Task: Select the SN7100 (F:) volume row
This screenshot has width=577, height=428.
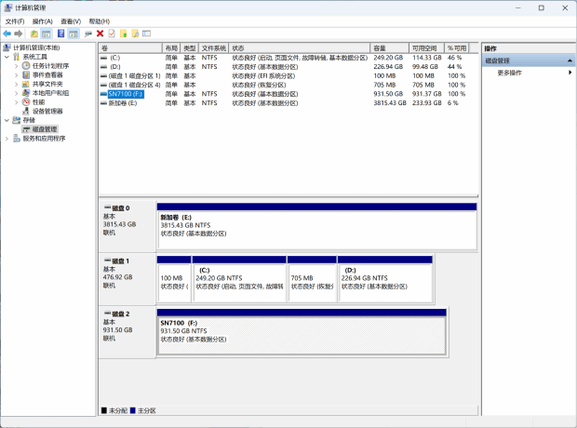Action: (x=288, y=94)
